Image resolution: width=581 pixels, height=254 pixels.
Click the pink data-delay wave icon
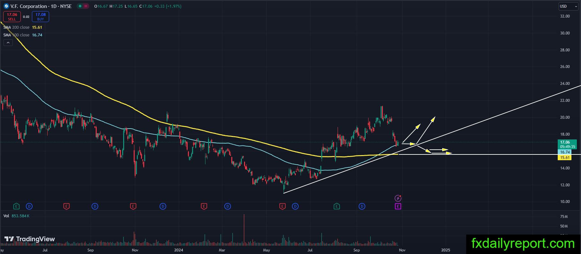86,6
